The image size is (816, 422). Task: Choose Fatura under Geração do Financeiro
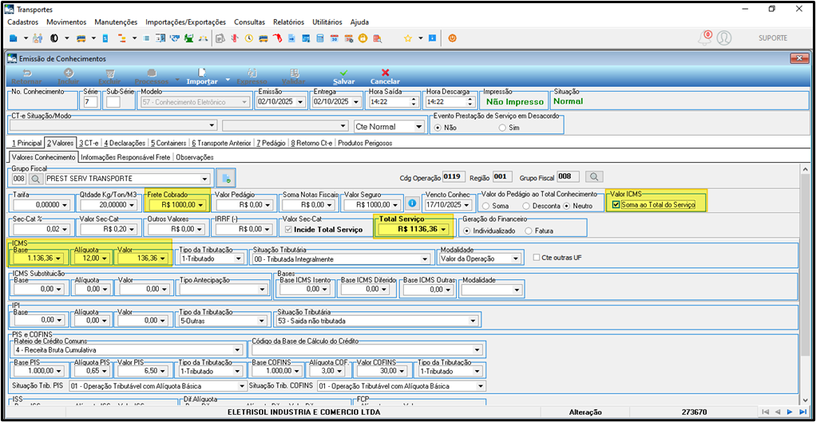point(529,231)
